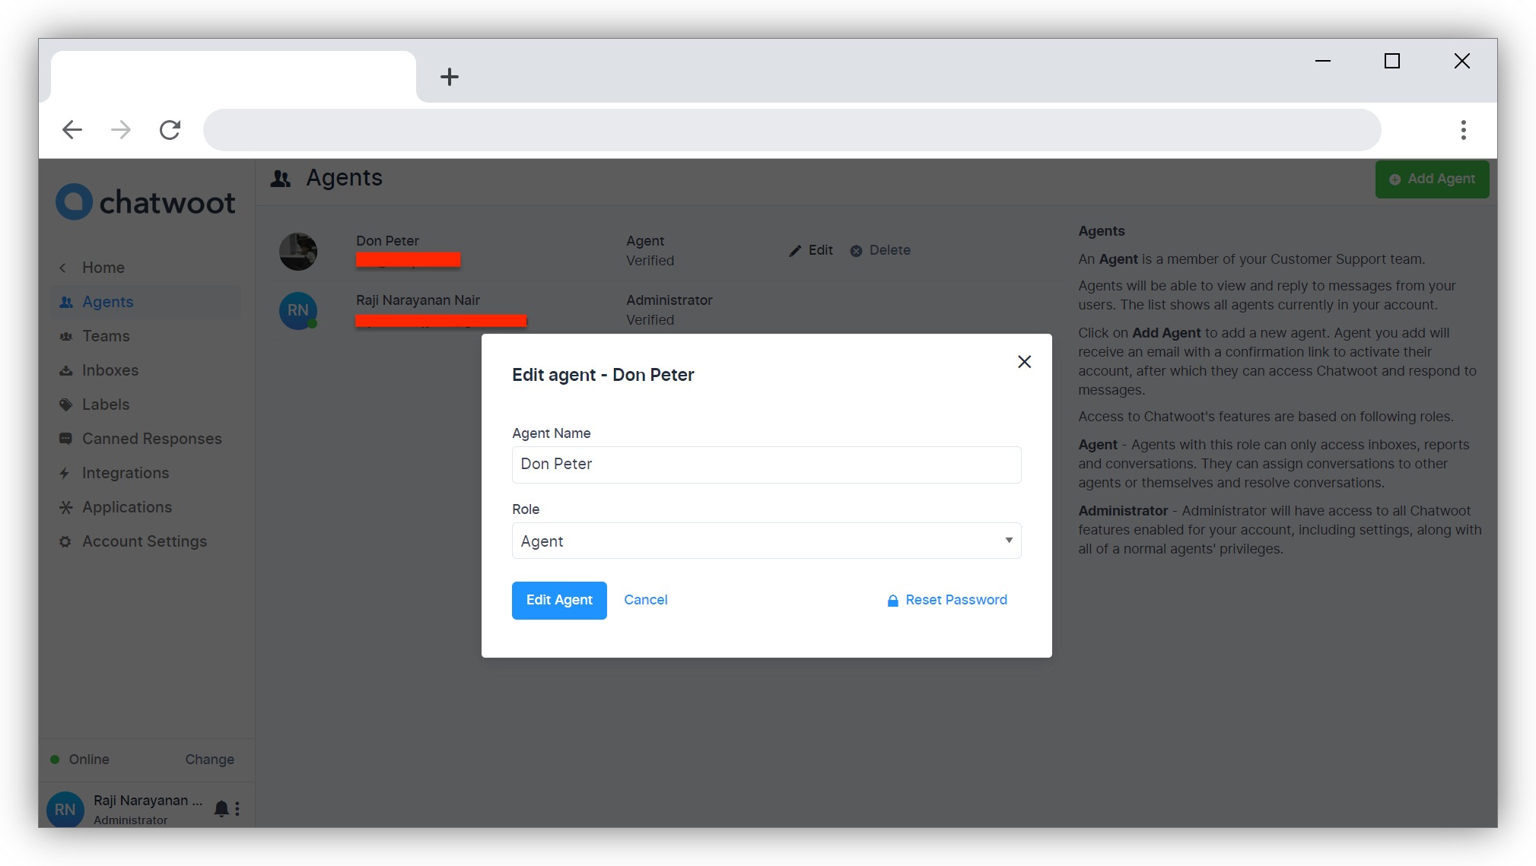This screenshot has width=1536, height=866.
Task: Click the Applications sidebar icon
Action: point(66,506)
